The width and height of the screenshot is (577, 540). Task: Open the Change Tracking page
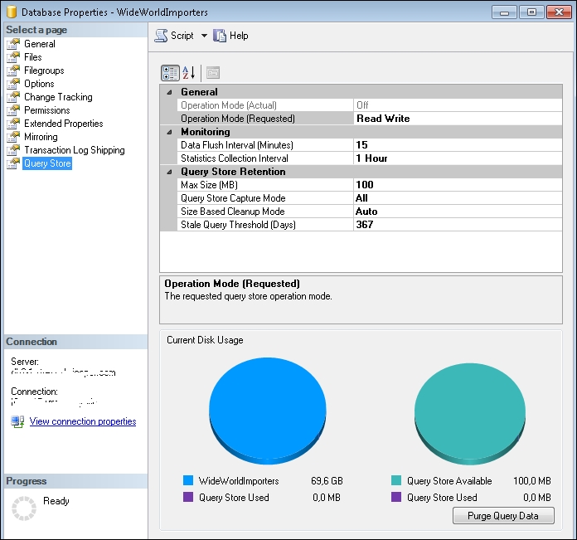coord(59,97)
